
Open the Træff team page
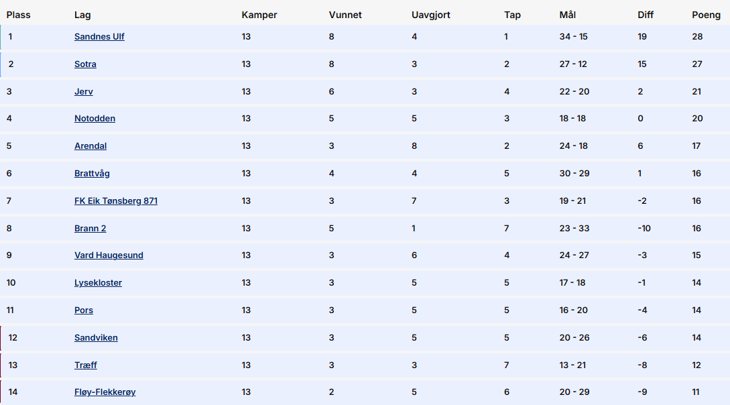coord(86,365)
